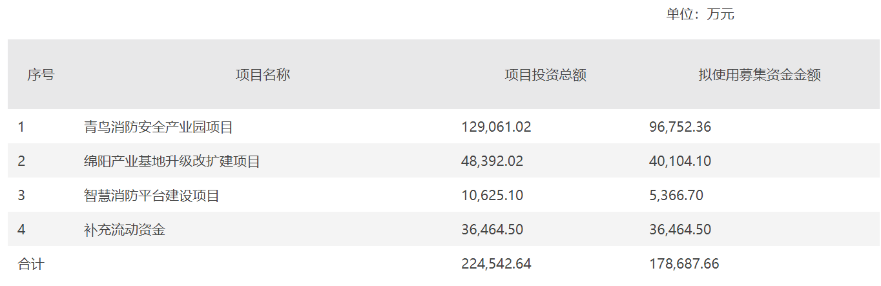Click the total raised funds 178,687.66
Image resolution: width=881 pixels, height=286 pixels.
[x=683, y=264]
